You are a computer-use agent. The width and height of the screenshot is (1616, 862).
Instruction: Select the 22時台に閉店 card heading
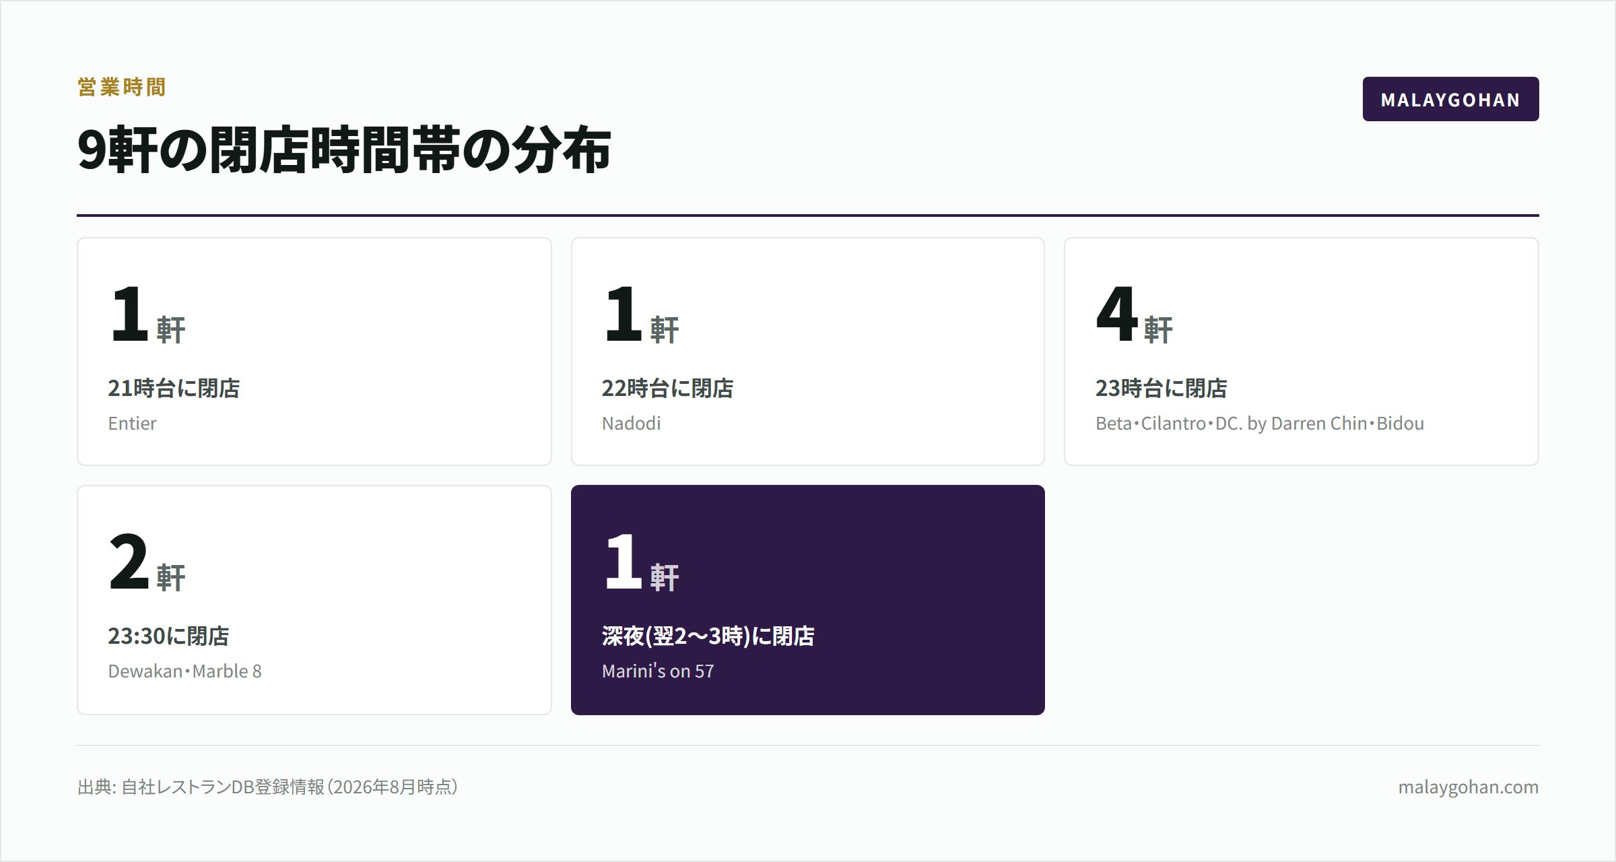(x=667, y=388)
